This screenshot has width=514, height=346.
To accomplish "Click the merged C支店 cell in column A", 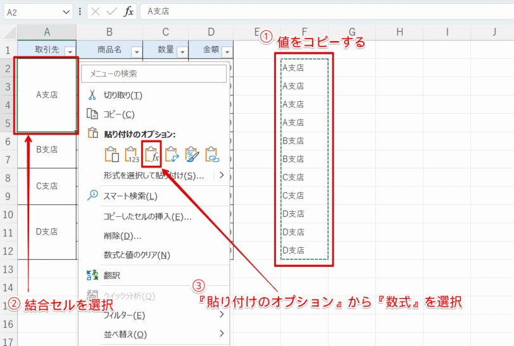I will (x=47, y=187).
